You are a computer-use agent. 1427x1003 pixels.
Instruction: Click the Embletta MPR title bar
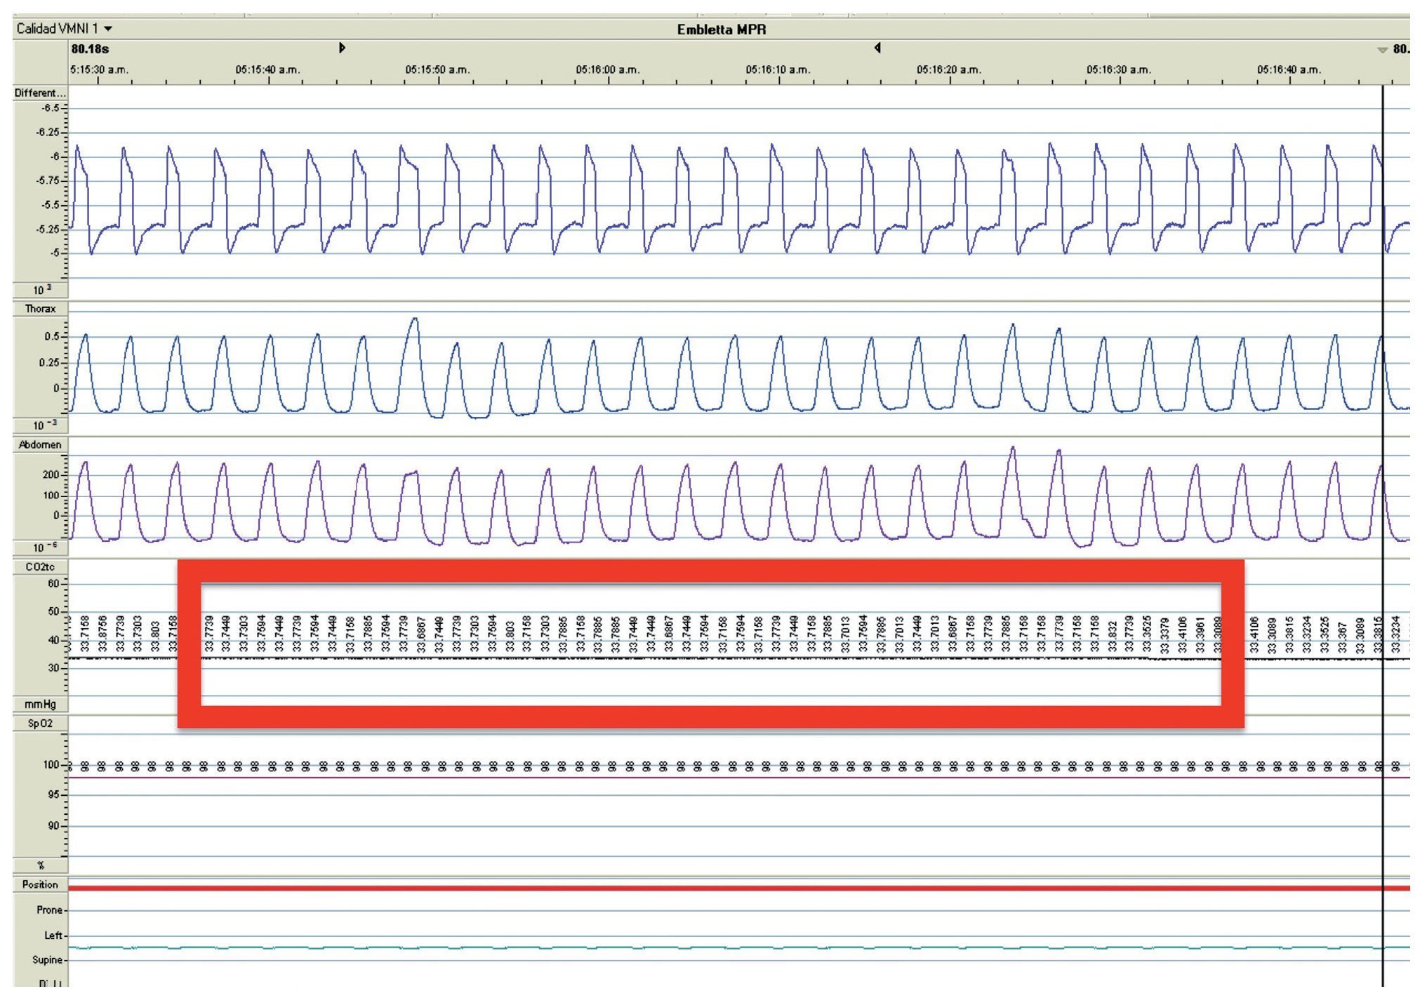tap(721, 29)
